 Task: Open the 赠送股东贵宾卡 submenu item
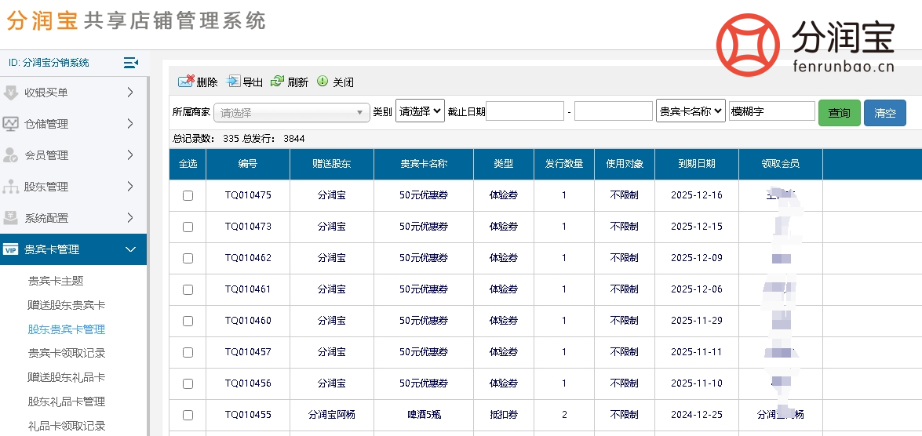[67, 305]
